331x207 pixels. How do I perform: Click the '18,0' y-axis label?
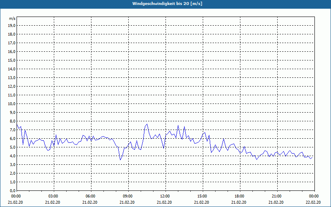(12, 34)
